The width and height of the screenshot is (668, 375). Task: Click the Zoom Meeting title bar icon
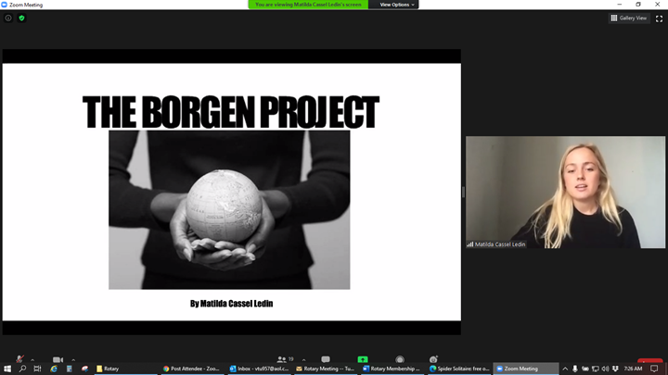point(5,5)
